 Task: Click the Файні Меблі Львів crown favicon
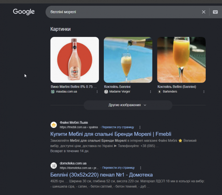(54, 125)
